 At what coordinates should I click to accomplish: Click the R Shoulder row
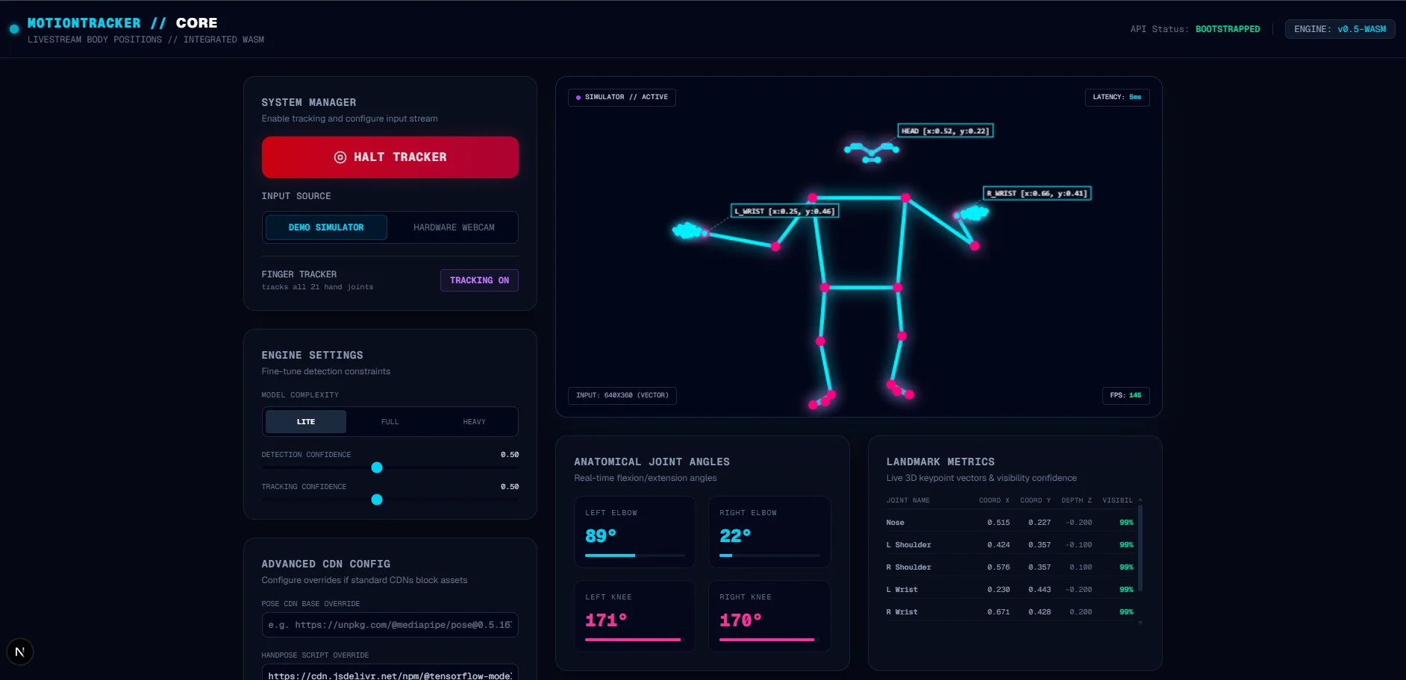[x=1010, y=567]
